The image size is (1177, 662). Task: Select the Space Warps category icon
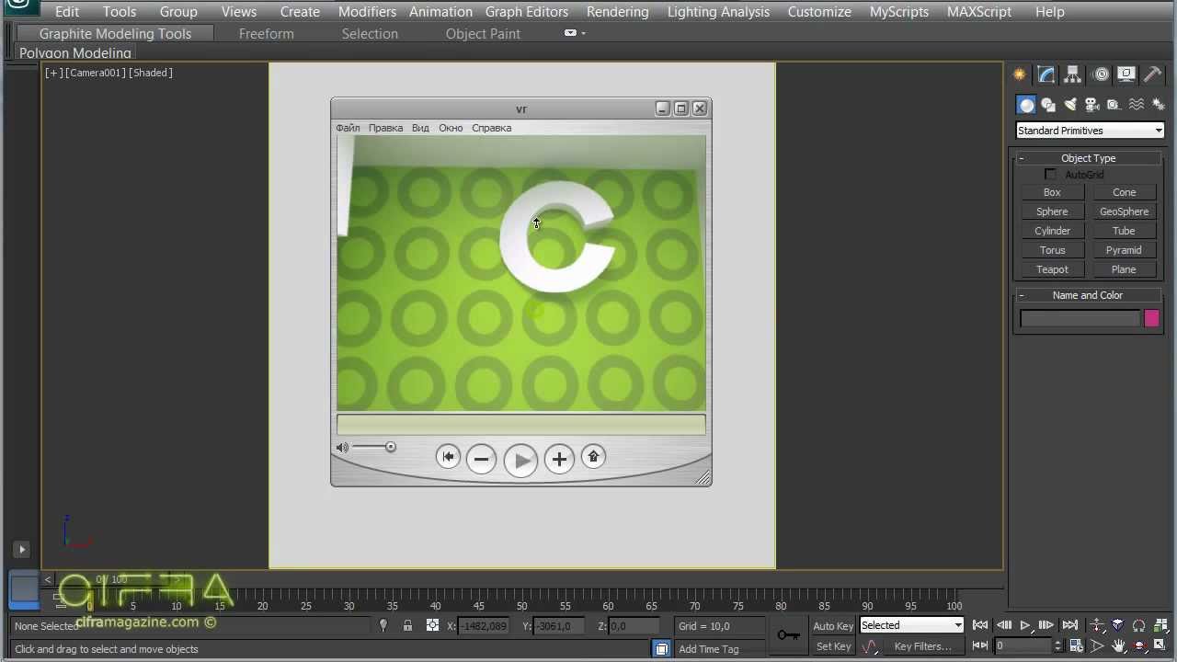tap(1137, 105)
